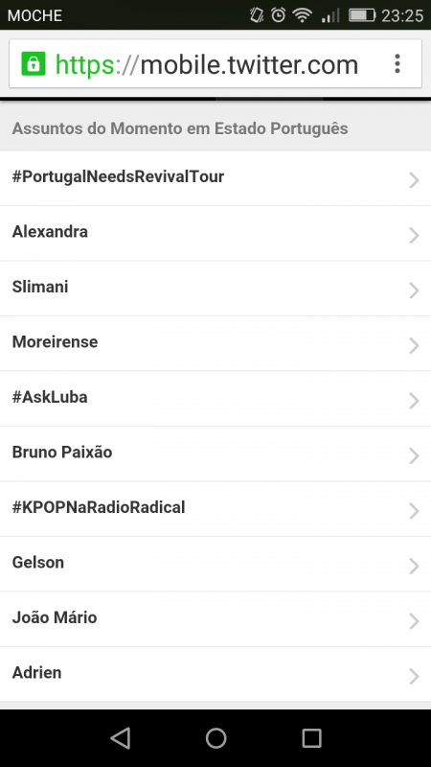Tap the battery indicator icon
Image resolution: width=431 pixels, height=767 pixels.
pyautogui.click(x=362, y=15)
